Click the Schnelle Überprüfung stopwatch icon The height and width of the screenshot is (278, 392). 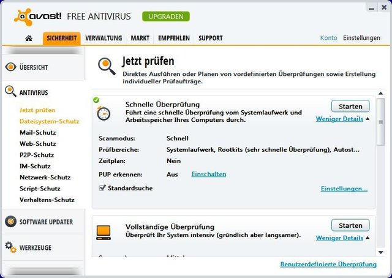click(104, 113)
